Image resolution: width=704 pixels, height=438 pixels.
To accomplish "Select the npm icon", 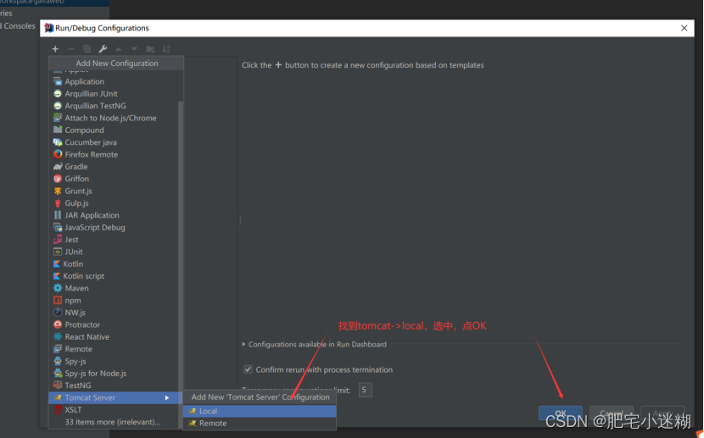I will point(58,300).
